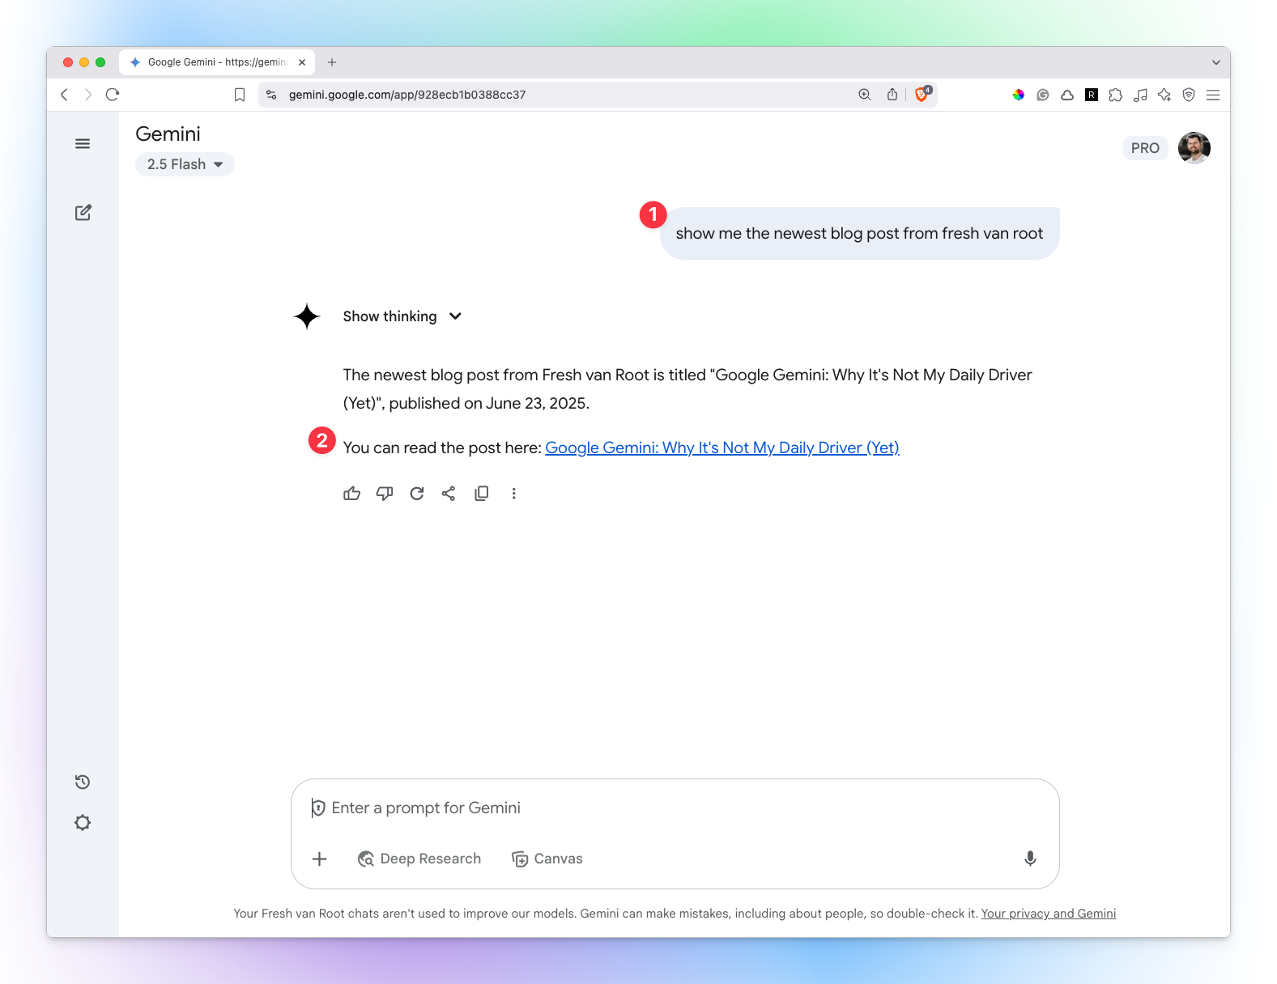Select the Google Gemini browser tab
The height and width of the screenshot is (984, 1277).
click(217, 62)
